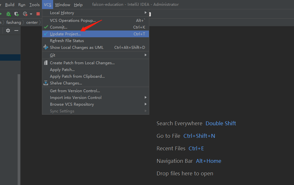Open project panel settings via gear icon

8,31
